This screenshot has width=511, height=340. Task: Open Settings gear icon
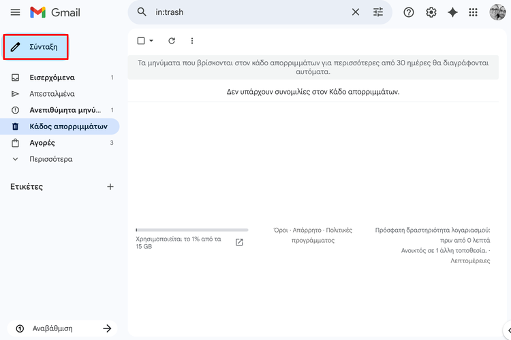(x=431, y=12)
